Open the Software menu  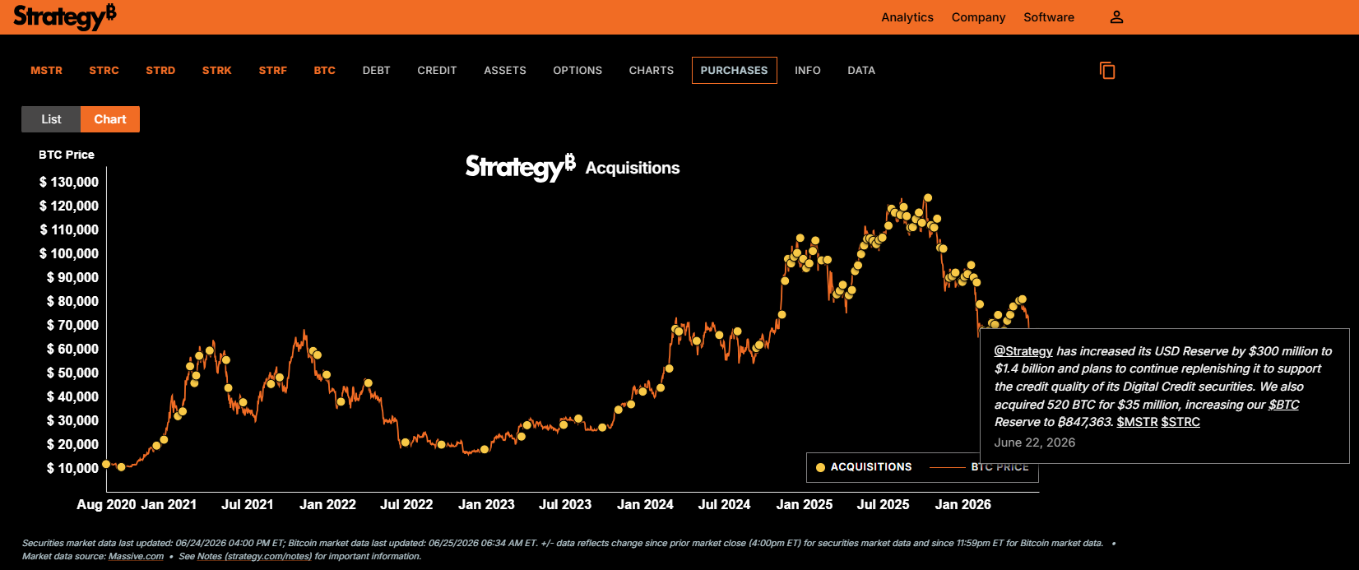pos(1049,17)
